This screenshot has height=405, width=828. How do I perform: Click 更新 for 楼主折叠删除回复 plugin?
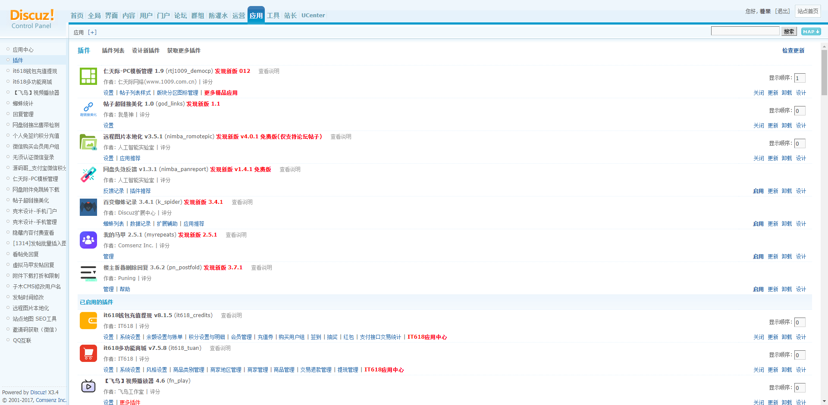[773, 289]
